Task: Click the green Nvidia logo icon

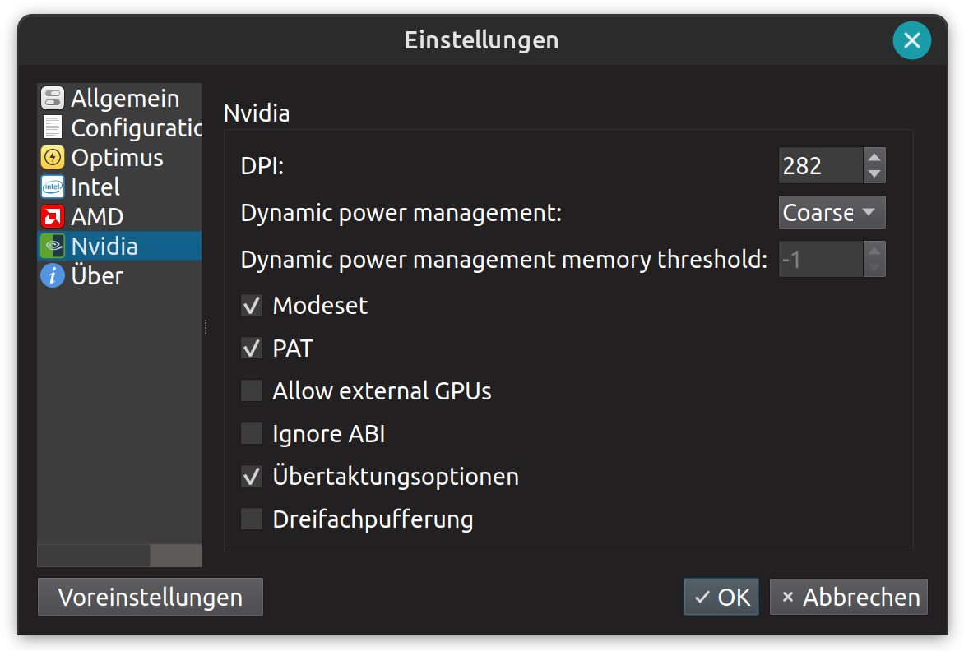Action: click(53, 247)
